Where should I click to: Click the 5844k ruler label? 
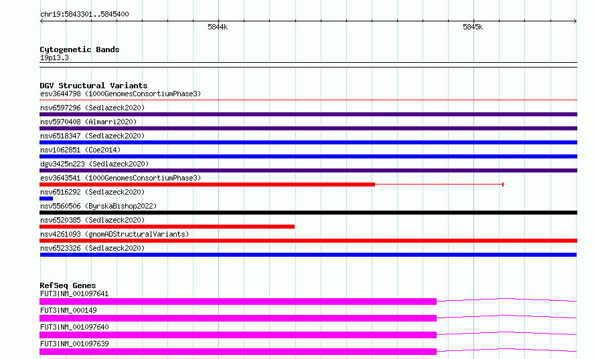(x=218, y=27)
